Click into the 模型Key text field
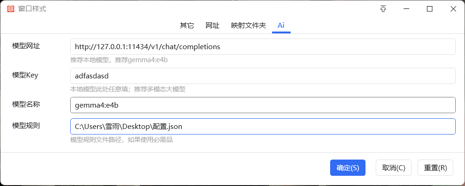465x186 pixels. (x=262, y=76)
